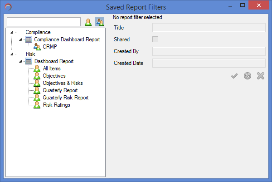Select the Objectives & Risks filter

coord(63,83)
